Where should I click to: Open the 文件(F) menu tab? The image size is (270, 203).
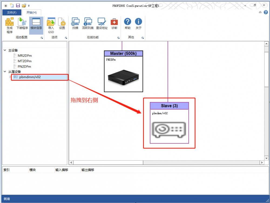pos(12,12)
